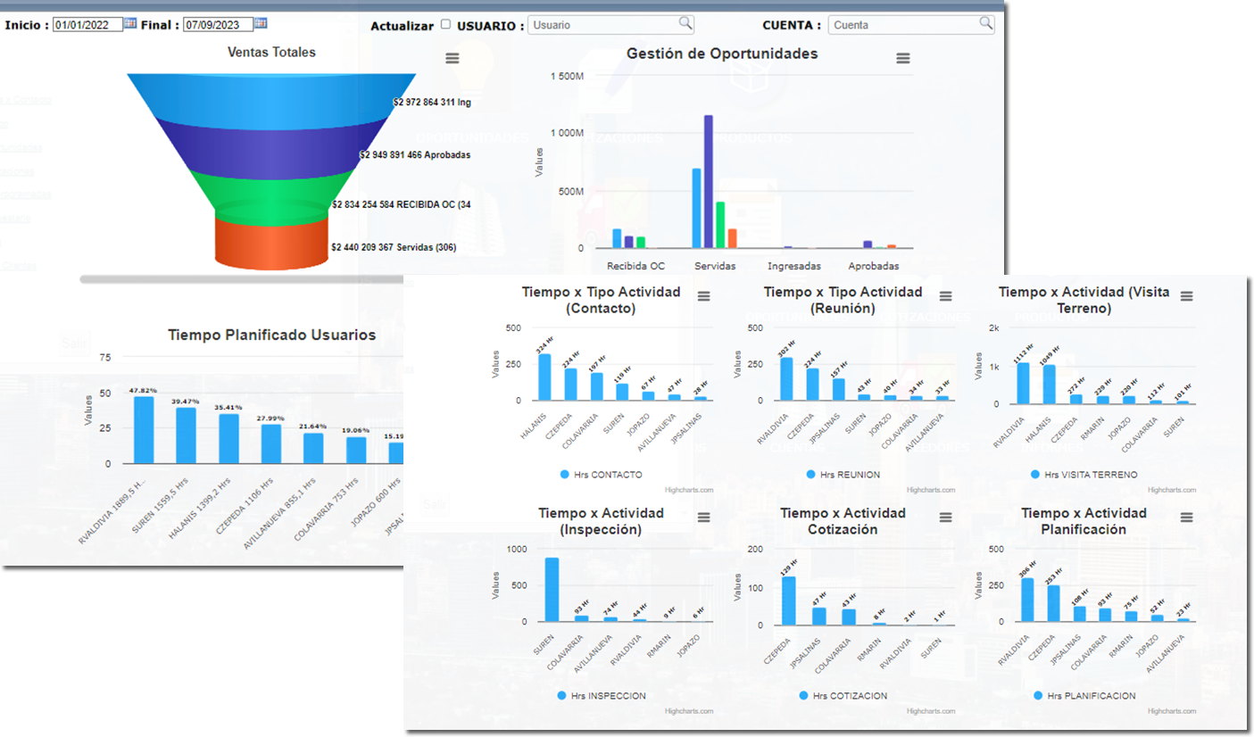Click orange Servidas funnel segment
Screen dimensions: 1254x737
point(271,243)
